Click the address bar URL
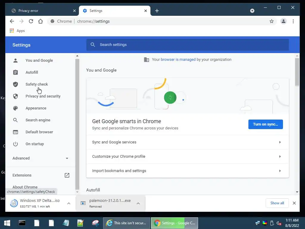Viewport: 305px width, 229px height. click(x=93, y=21)
